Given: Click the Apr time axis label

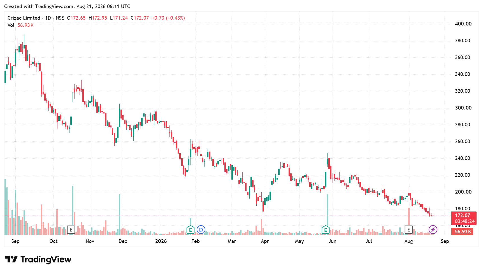Looking at the screenshot, I should point(265,241).
